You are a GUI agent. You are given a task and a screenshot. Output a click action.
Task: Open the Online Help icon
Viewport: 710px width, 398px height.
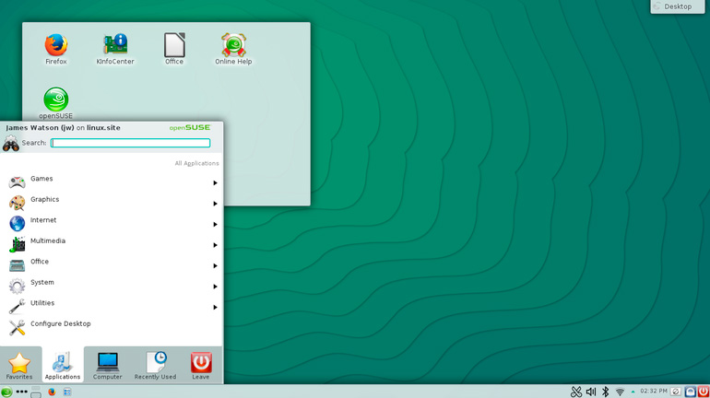tap(233, 45)
